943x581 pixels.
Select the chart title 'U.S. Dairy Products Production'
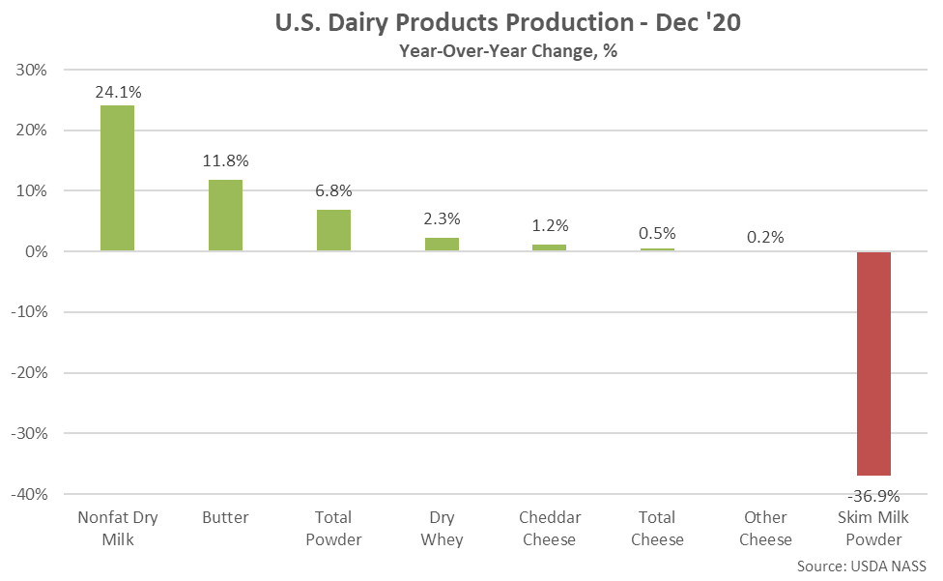click(507, 24)
